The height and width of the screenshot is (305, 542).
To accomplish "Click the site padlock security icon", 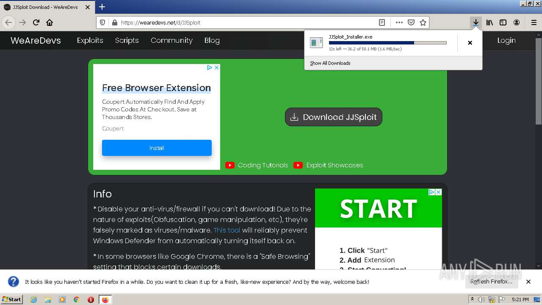I will coord(114,22).
